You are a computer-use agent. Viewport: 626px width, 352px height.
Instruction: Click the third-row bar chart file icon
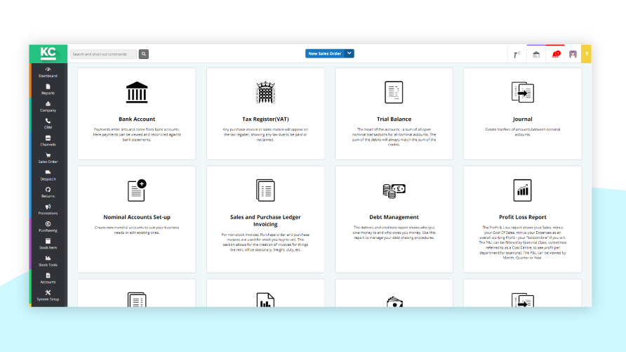pyautogui.click(x=265, y=300)
